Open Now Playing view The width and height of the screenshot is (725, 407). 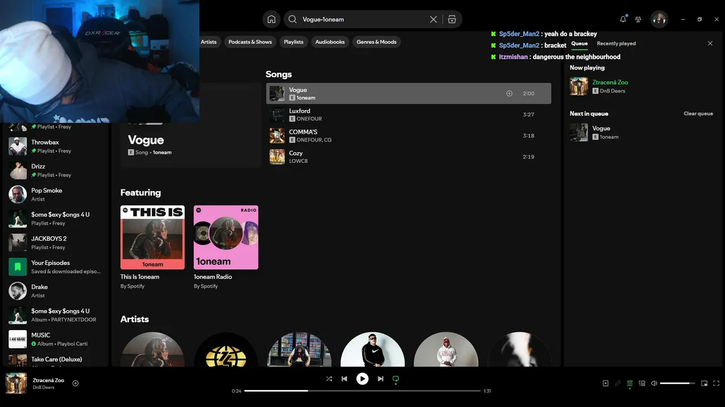605,383
